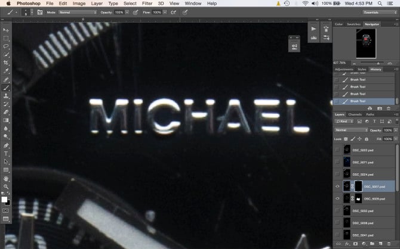The height and width of the screenshot is (249, 400).
Task: Open the layer Opacity dropdown arrow
Action: tap(396, 130)
